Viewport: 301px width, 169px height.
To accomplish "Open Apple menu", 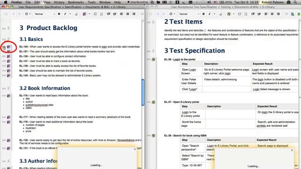I will [x=6, y=2].
